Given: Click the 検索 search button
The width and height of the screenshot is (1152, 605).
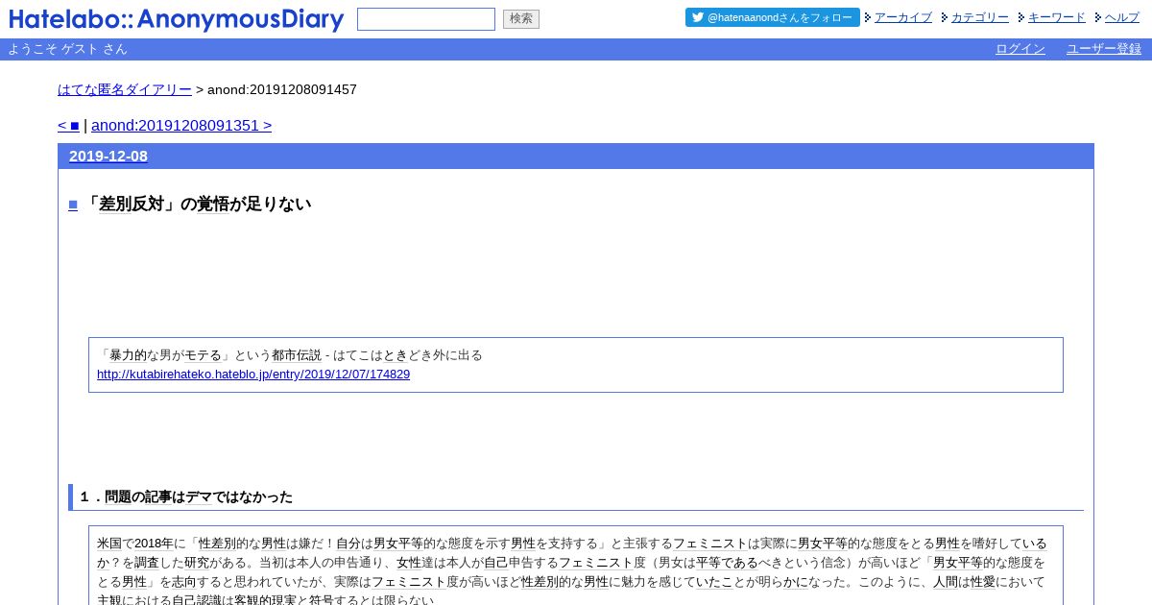Looking at the screenshot, I should (521, 19).
